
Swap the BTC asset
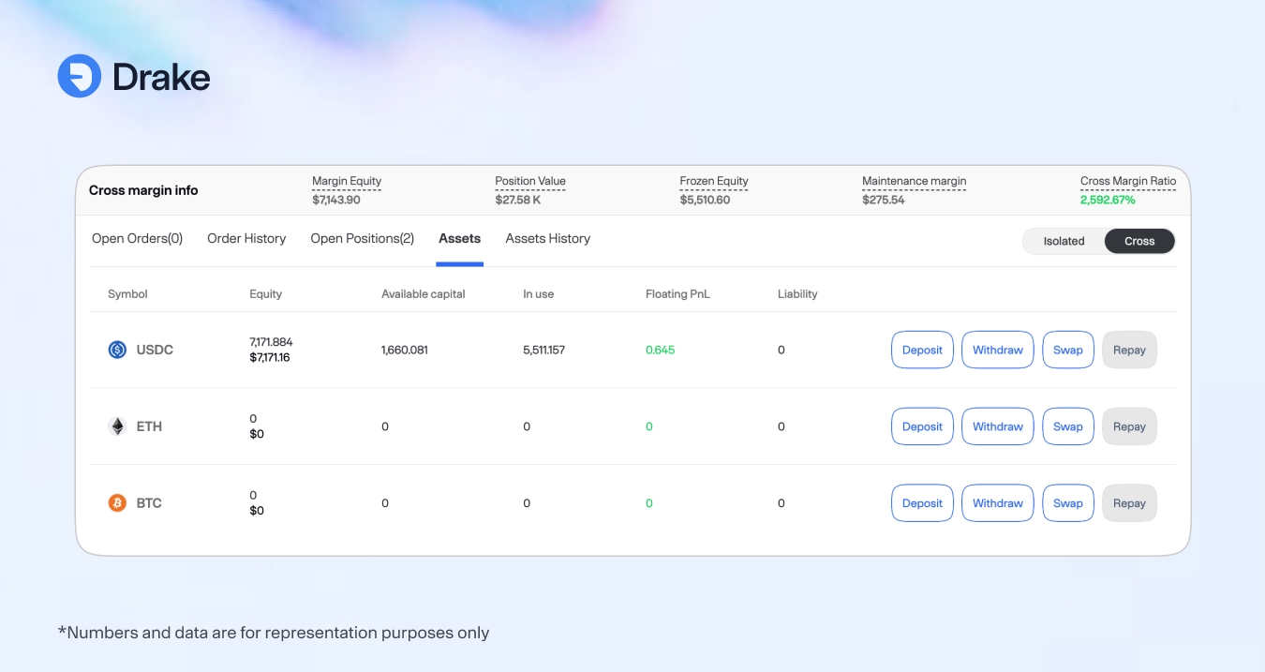pyautogui.click(x=1067, y=503)
